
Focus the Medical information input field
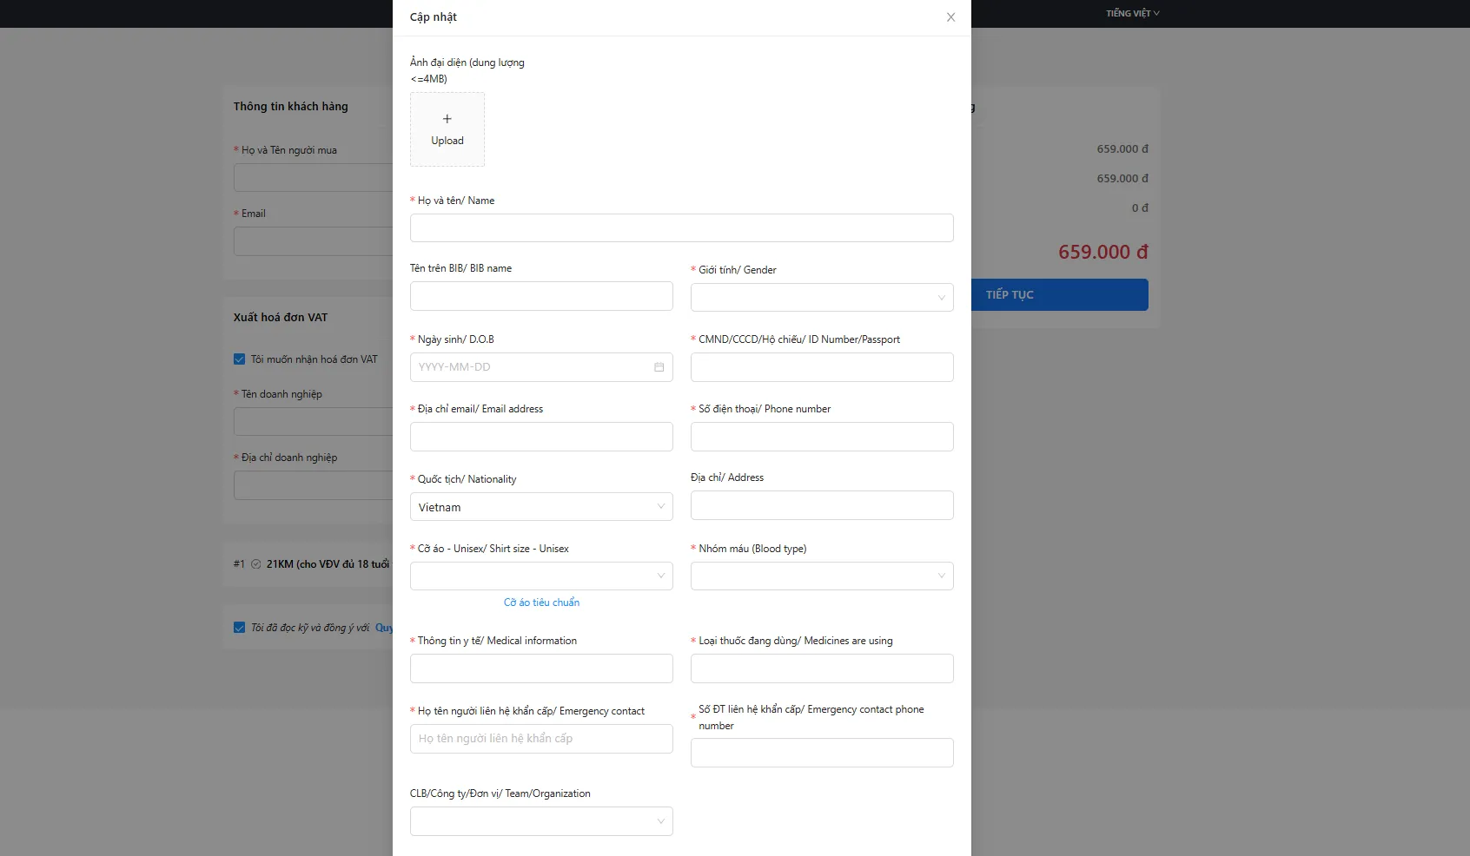coord(540,668)
